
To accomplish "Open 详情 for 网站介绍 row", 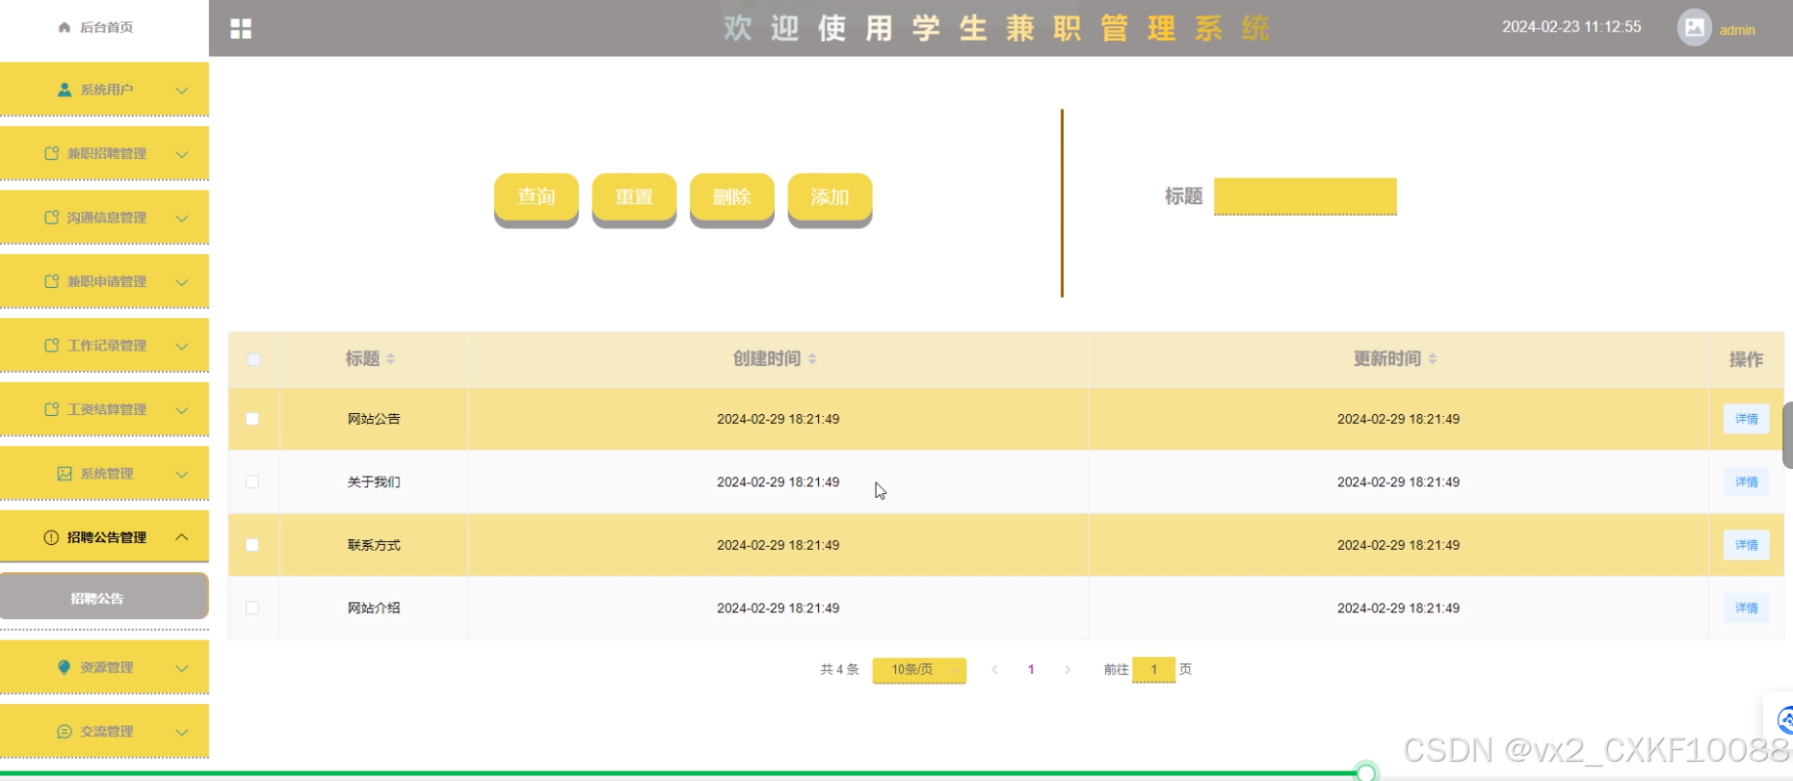I will coord(1746,608).
